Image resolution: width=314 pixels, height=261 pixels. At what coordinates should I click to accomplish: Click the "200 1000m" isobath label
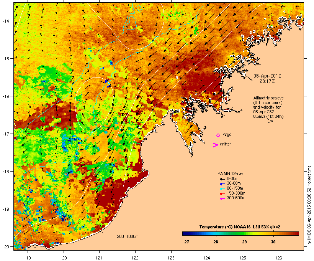[x=128, y=236]
